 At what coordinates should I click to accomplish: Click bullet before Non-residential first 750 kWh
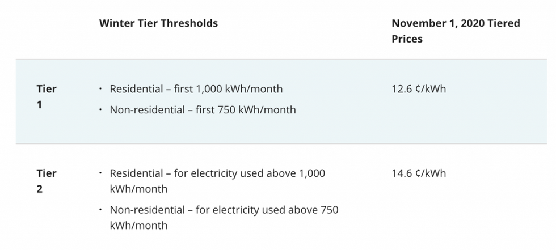[100, 109]
